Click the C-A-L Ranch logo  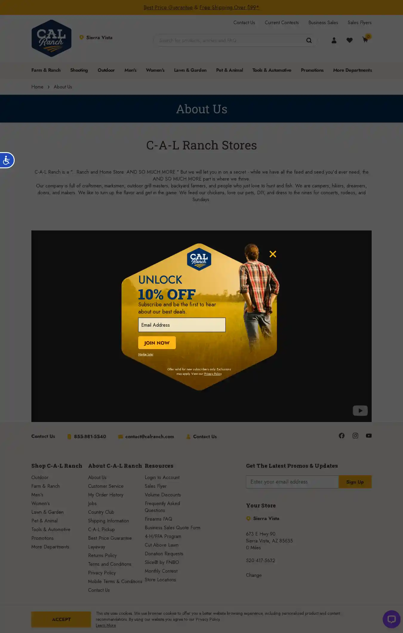51,38
